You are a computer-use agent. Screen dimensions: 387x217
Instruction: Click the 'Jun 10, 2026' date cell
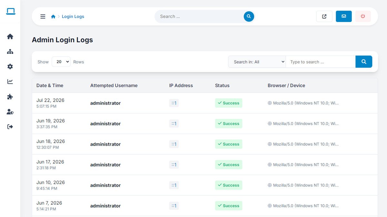51,182
